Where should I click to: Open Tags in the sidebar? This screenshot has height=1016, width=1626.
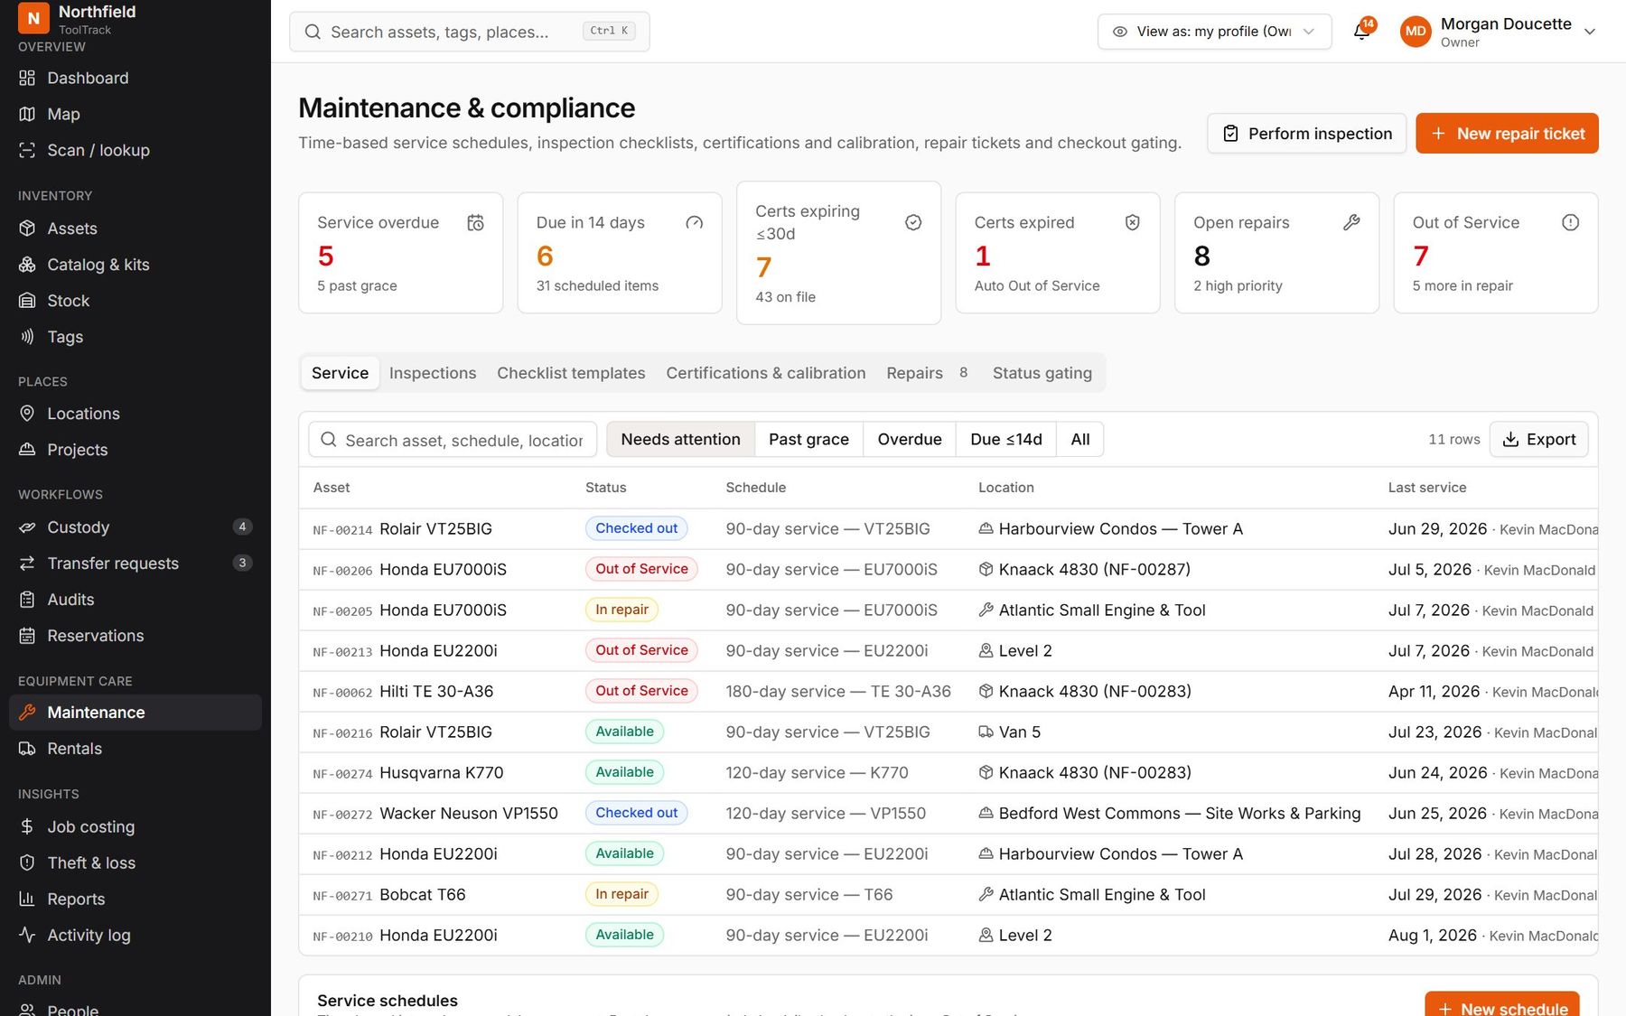pos(135,337)
